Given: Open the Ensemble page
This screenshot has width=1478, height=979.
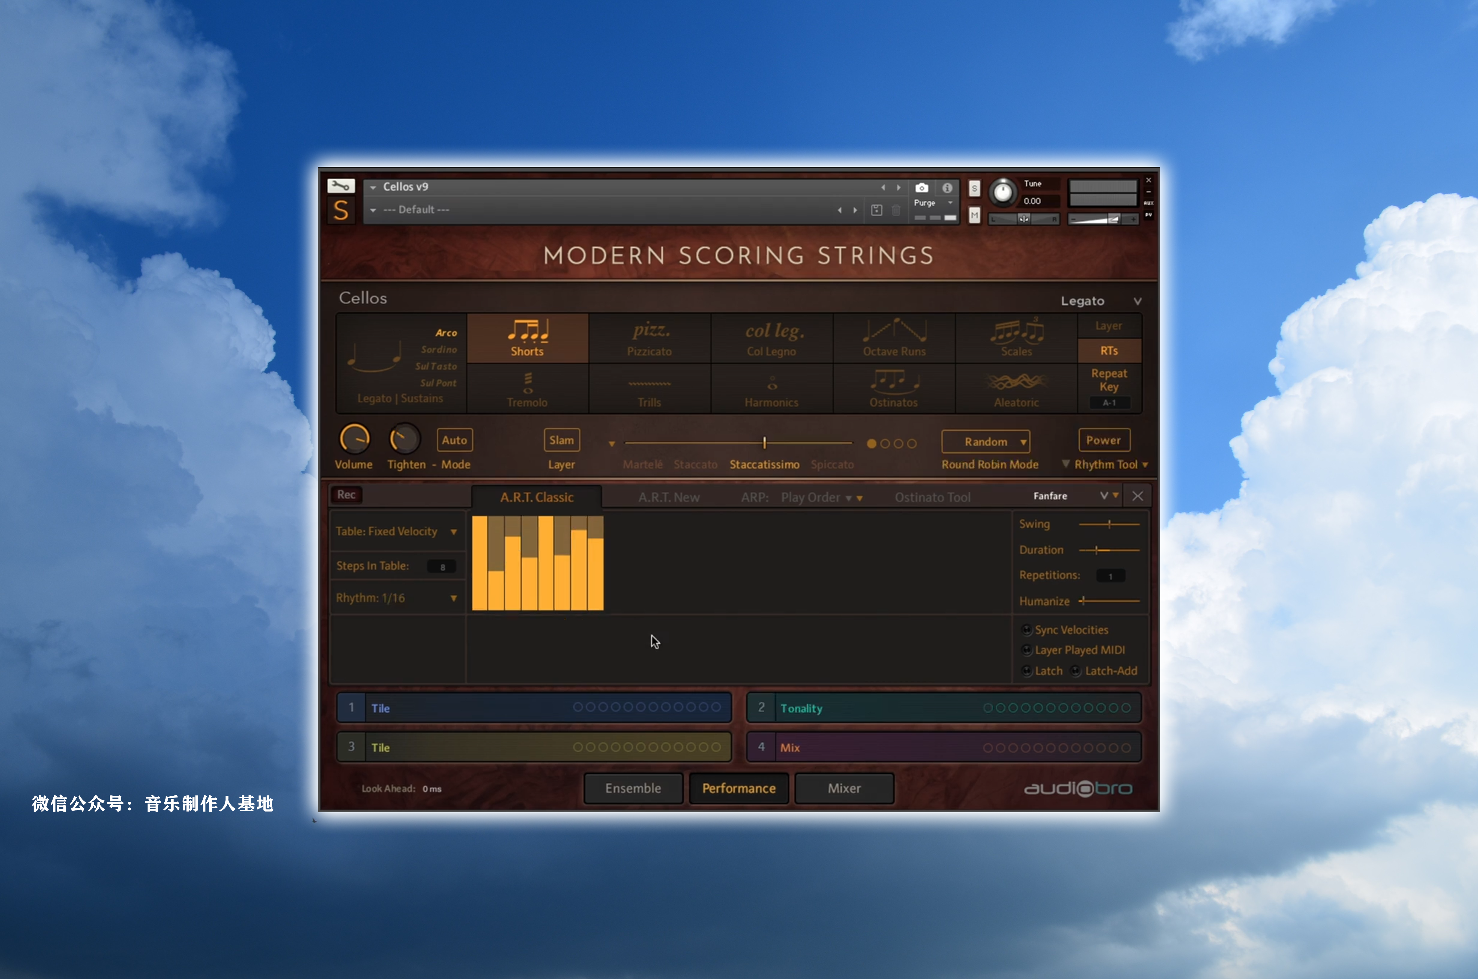Looking at the screenshot, I should point(633,789).
